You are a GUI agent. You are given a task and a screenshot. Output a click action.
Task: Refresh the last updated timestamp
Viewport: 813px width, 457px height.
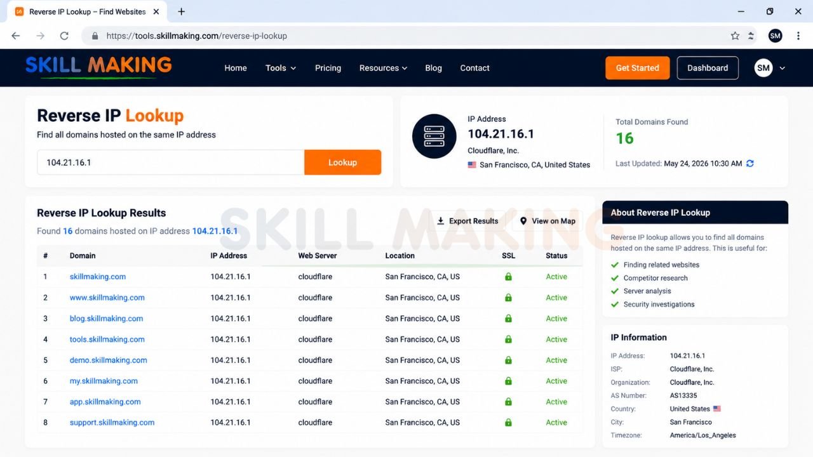750,164
